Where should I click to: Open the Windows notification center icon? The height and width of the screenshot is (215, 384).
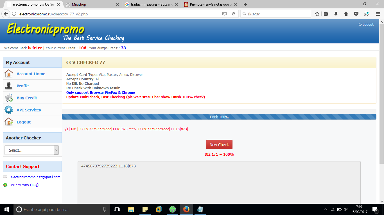375,209
